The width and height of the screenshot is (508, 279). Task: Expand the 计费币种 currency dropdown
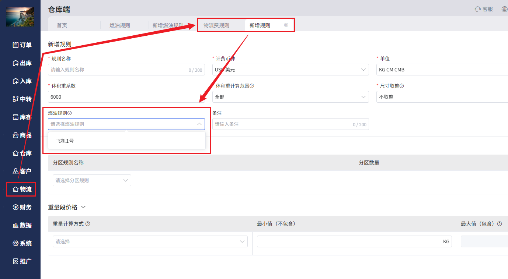point(290,70)
